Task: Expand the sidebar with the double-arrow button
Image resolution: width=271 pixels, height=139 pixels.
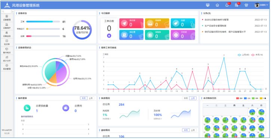Action: [13, 12]
